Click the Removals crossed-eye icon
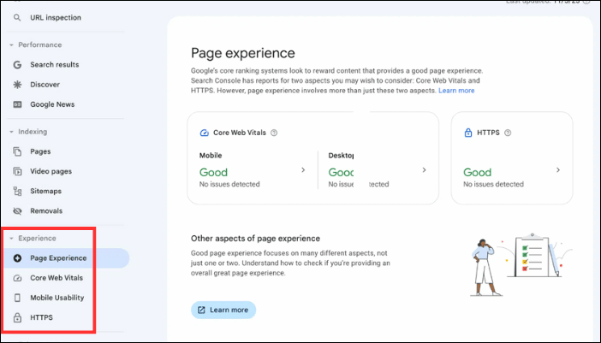The width and height of the screenshot is (601, 343). point(17,211)
